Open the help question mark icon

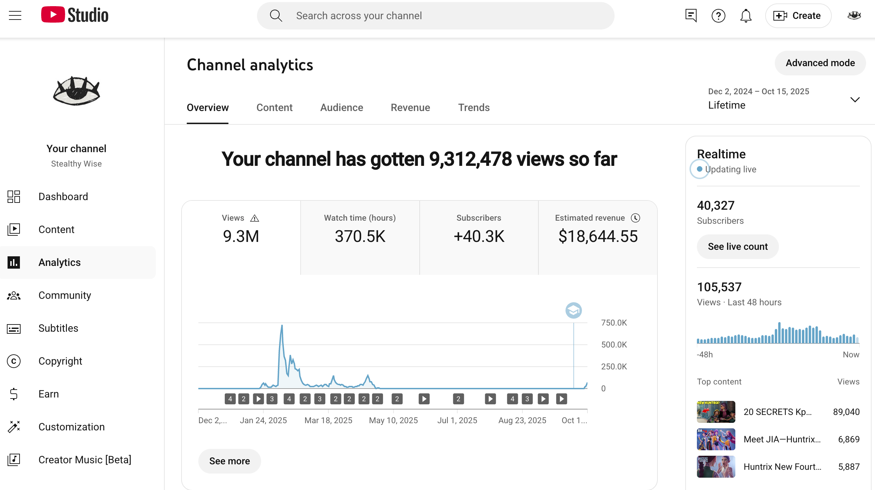tap(718, 15)
